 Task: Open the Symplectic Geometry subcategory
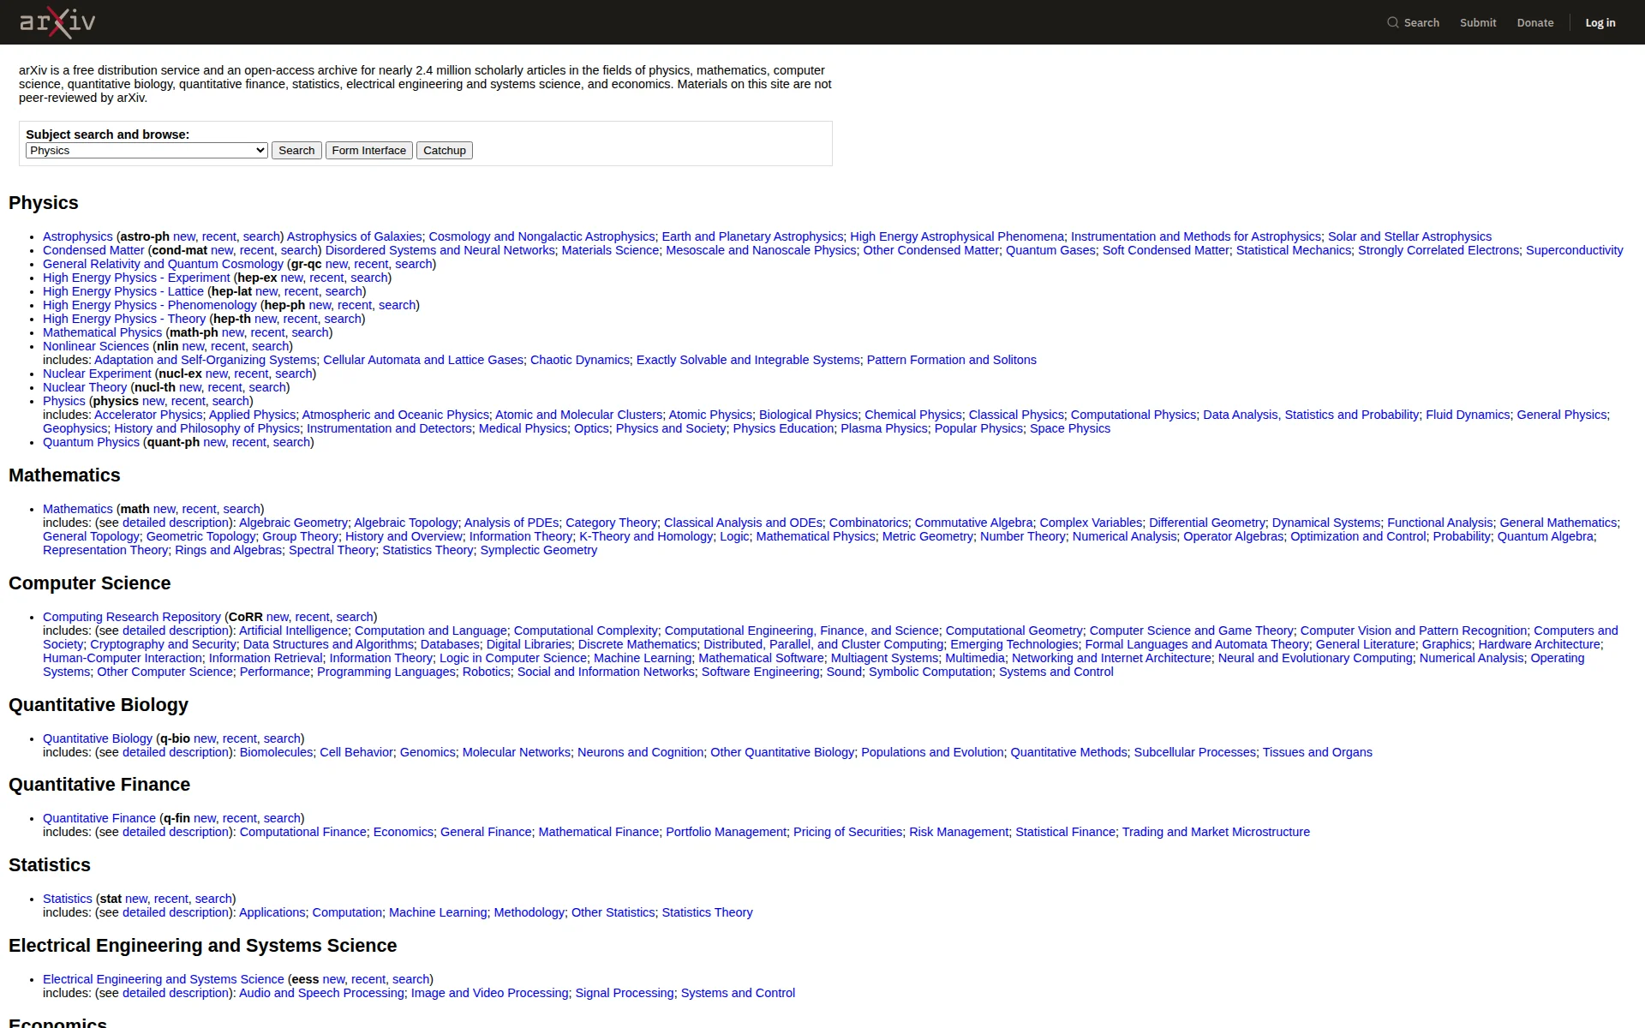pos(538,550)
